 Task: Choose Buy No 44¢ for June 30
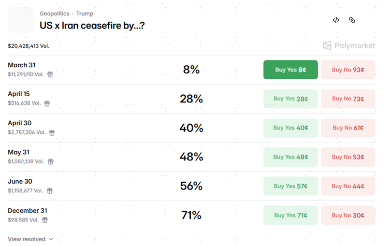[x=347, y=186]
